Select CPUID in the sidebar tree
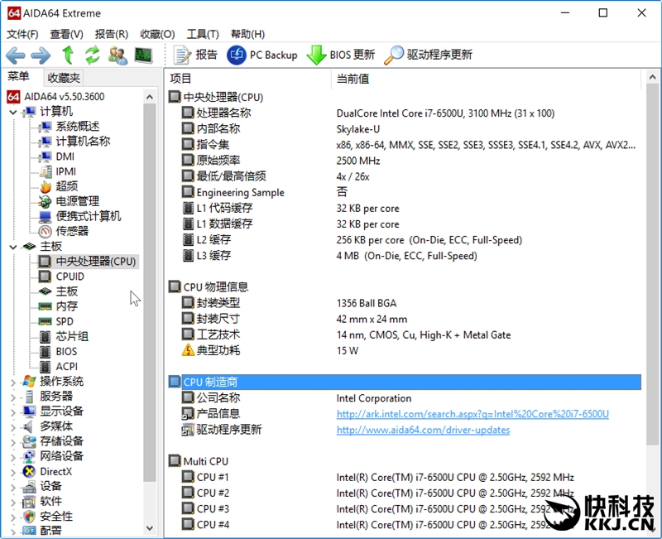Screen dimensions: 662x539 (70, 277)
